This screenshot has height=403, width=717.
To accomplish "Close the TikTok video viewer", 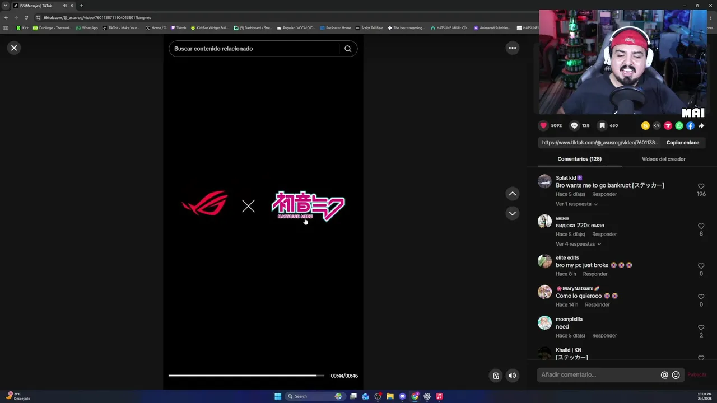I will coord(14,48).
